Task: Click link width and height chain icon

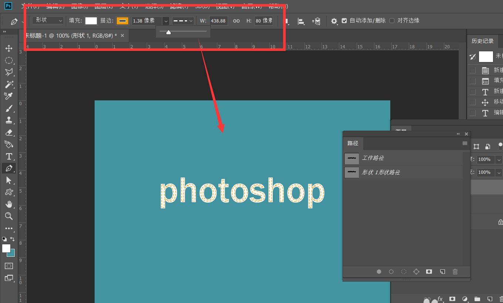Action: pyautogui.click(x=237, y=21)
